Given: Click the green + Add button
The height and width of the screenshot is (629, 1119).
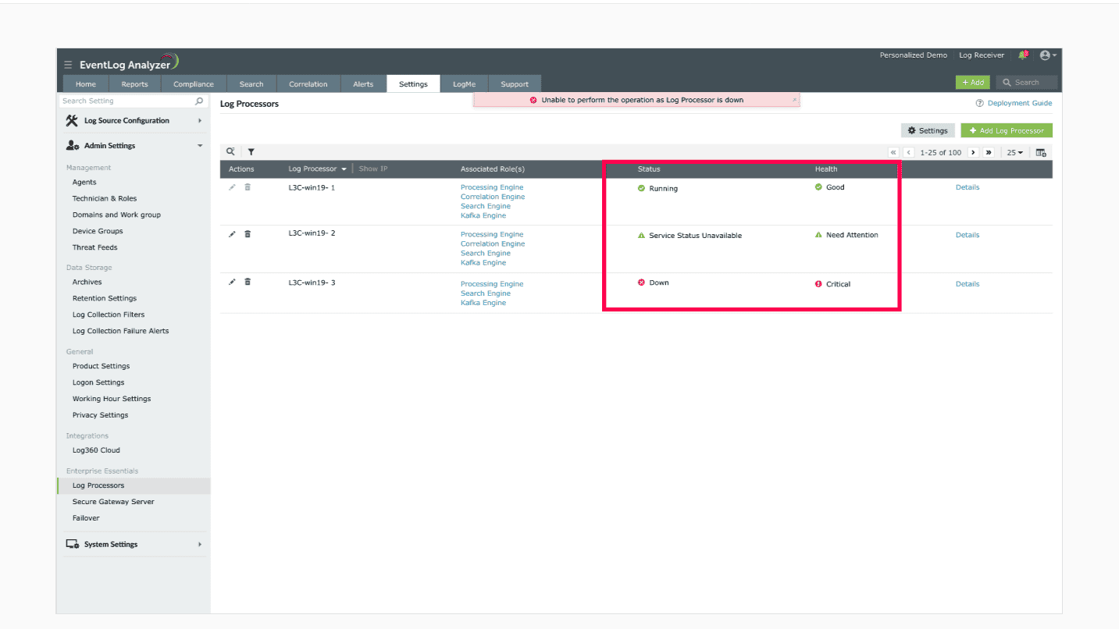Looking at the screenshot, I should tap(973, 82).
